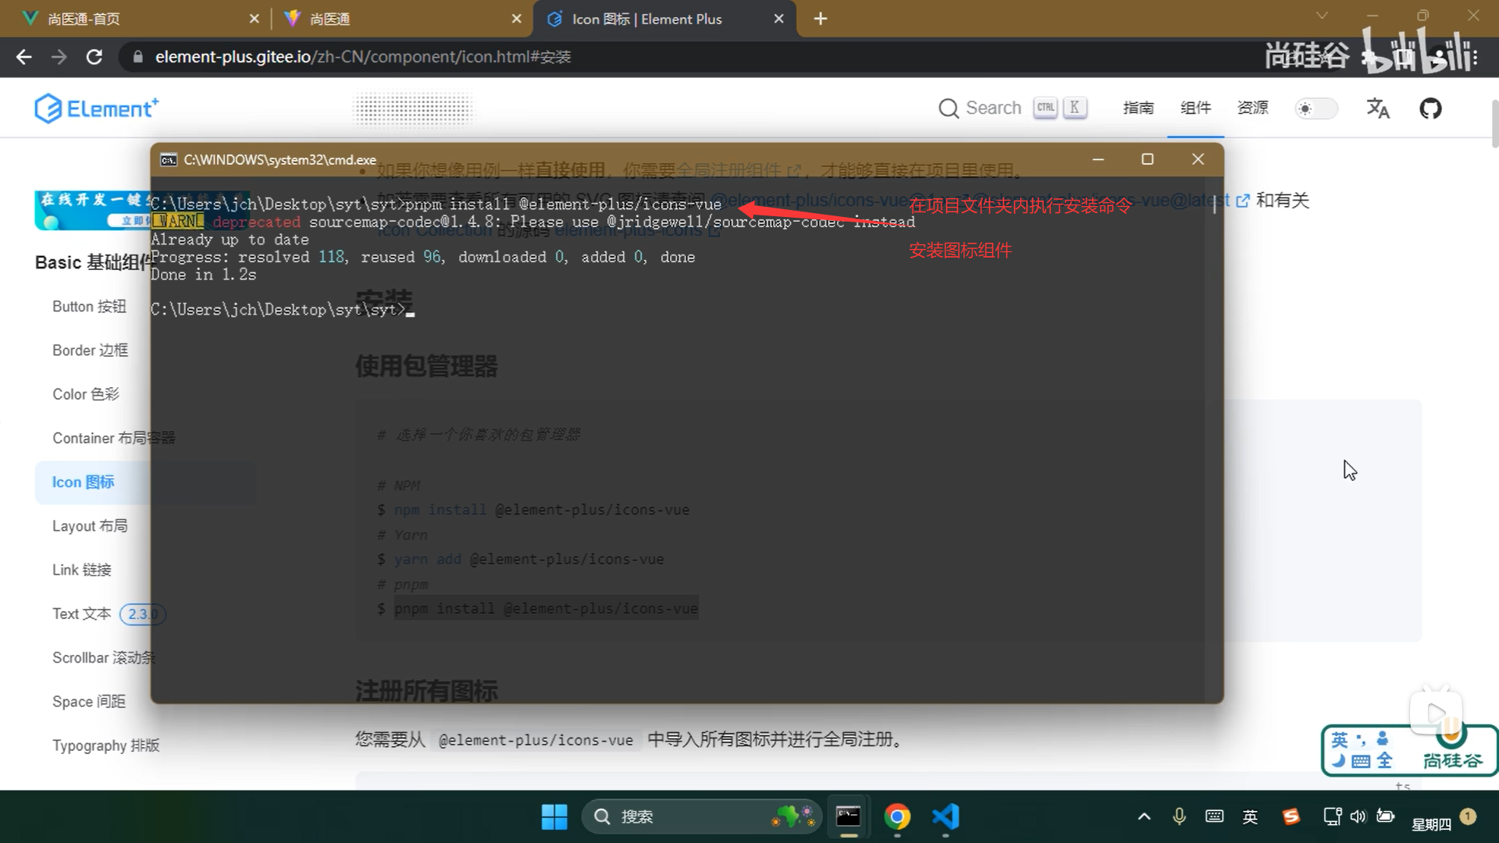Screen dimensions: 1499x843
Task: Open the GitHub icon in header
Action: (1430, 108)
